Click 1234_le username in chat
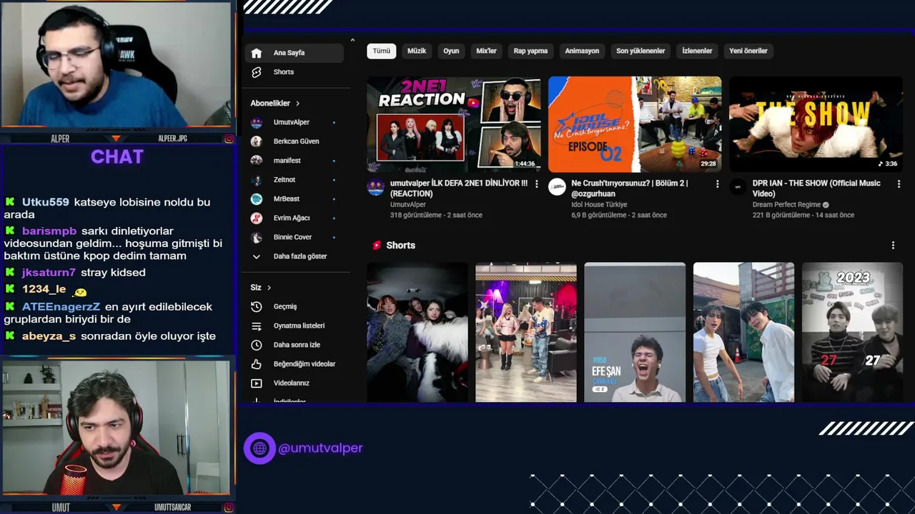 pos(44,289)
